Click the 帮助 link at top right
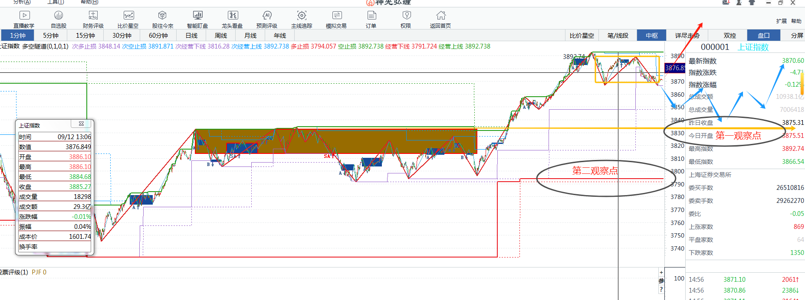The image size is (805, 300). tap(796, 21)
